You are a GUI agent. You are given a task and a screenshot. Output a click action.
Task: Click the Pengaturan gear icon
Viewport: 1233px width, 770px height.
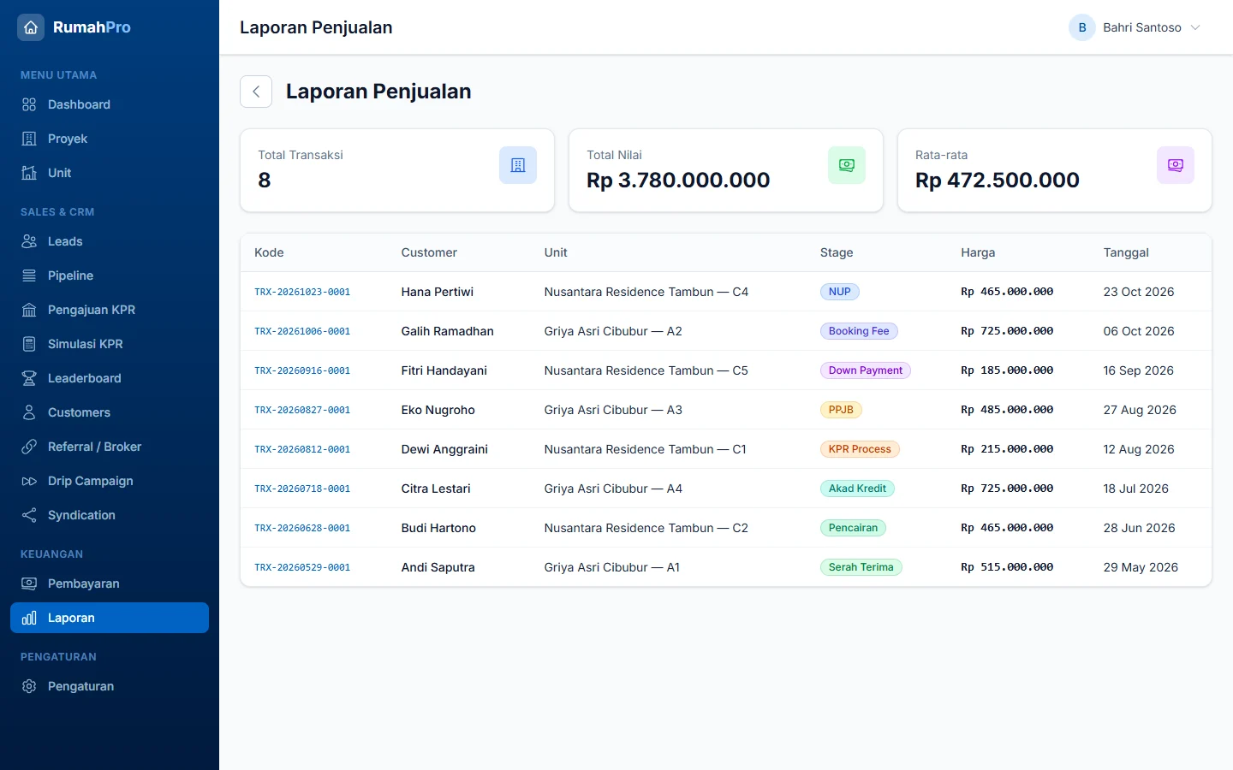(x=29, y=686)
